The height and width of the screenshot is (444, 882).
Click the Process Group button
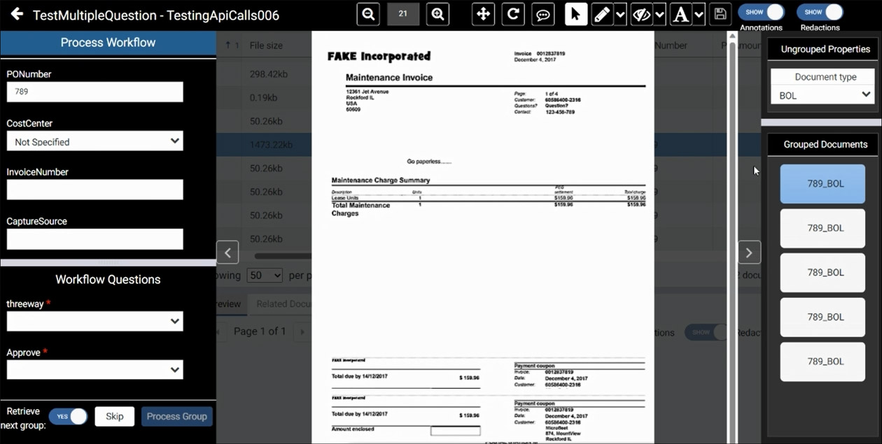coord(177,416)
